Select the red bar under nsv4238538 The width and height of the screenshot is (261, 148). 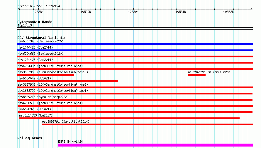point(135,106)
